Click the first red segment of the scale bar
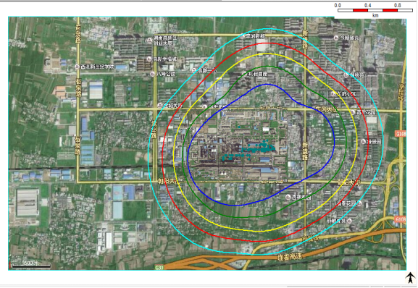418x288 pixels. [x=360, y=10]
